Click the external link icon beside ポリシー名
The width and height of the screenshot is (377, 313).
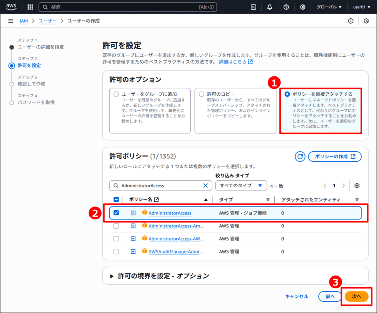156,199
